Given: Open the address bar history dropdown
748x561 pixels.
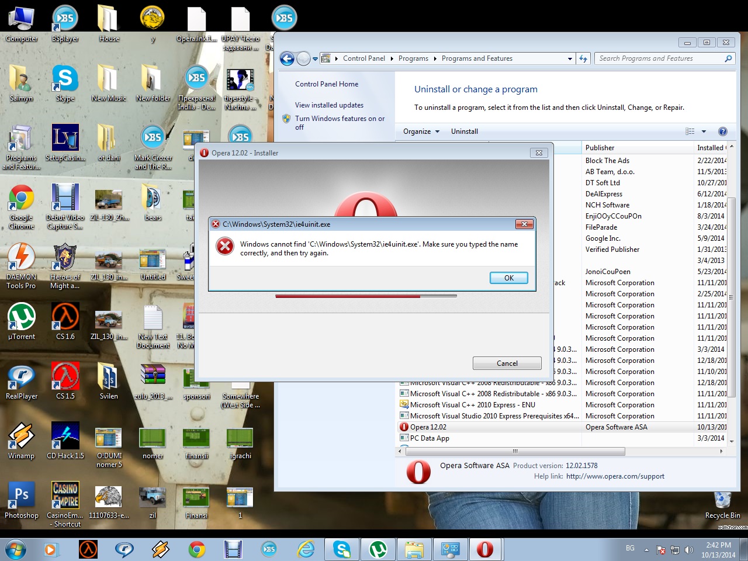Looking at the screenshot, I should [570, 58].
